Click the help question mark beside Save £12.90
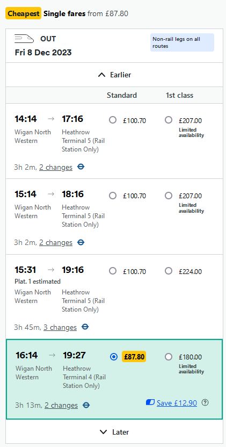The width and height of the screenshot is (226, 447). point(205,402)
